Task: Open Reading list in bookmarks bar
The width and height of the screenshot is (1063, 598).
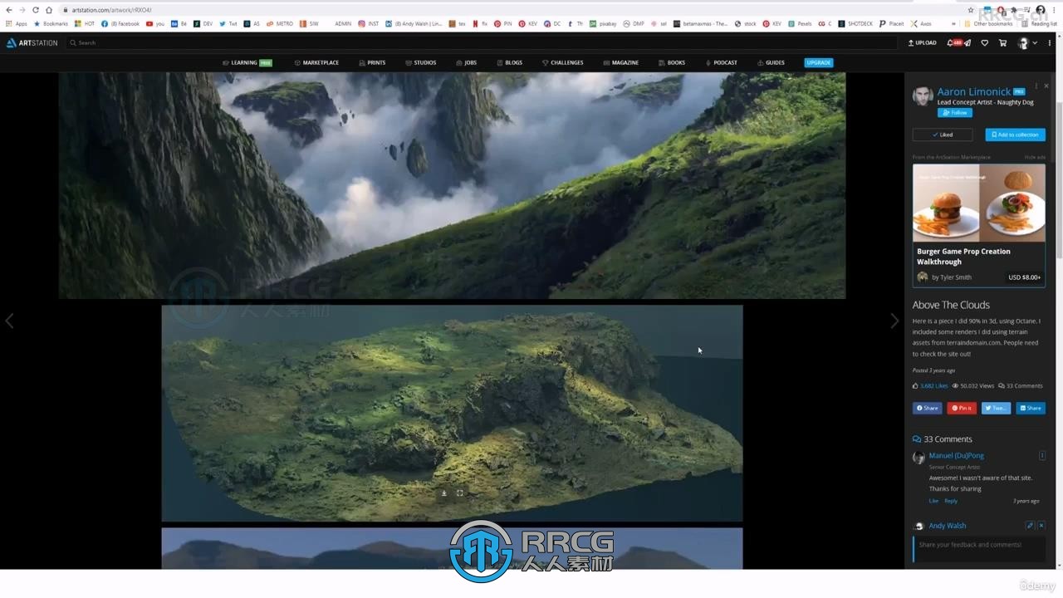Action: [x=1041, y=24]
